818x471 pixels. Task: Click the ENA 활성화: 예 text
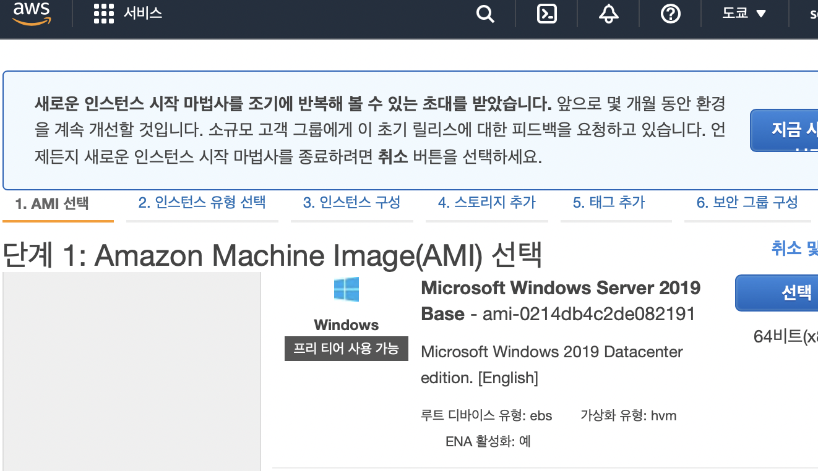(488, 441)
